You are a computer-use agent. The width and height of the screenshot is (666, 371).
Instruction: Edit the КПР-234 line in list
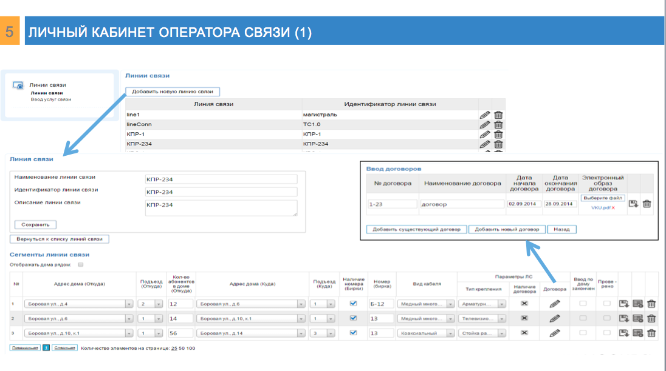[484, 144]
